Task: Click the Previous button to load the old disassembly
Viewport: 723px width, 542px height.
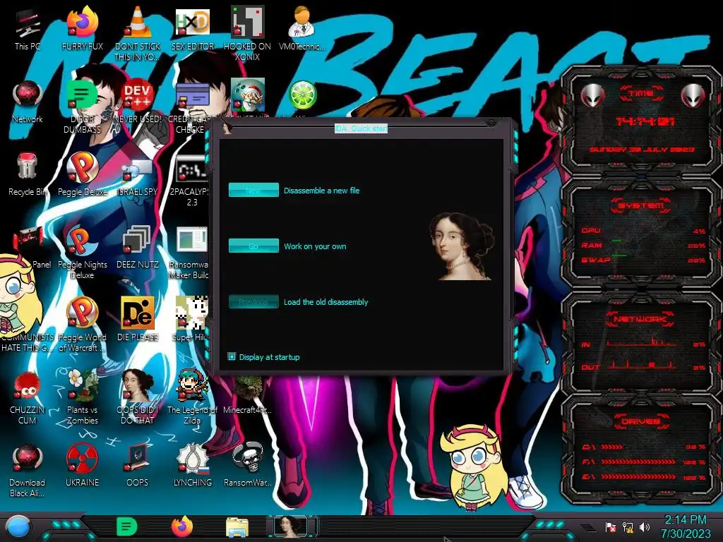Action: tap(253, 301)
